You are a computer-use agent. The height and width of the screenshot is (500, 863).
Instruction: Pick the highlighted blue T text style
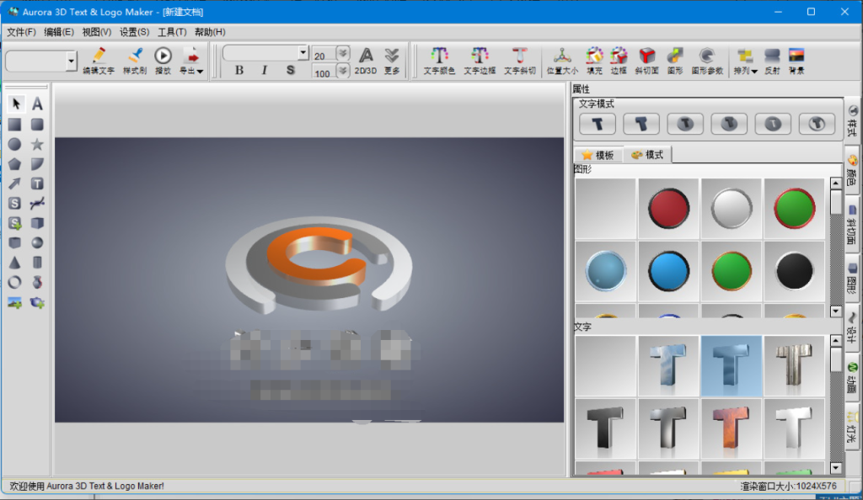click(731, 366)
